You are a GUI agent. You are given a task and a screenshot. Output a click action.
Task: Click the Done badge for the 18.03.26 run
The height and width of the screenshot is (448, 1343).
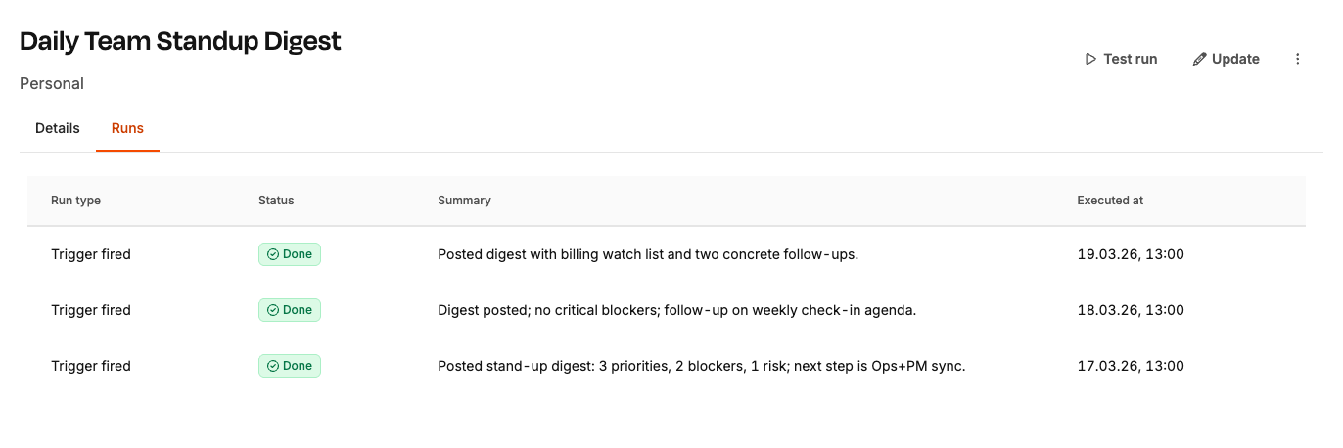[290, 310]
